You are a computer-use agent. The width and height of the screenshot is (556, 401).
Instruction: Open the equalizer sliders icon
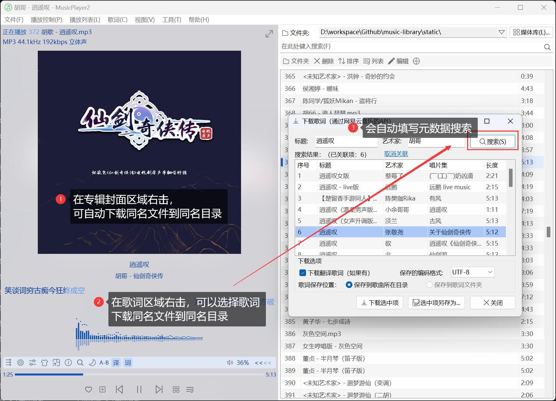32,363
